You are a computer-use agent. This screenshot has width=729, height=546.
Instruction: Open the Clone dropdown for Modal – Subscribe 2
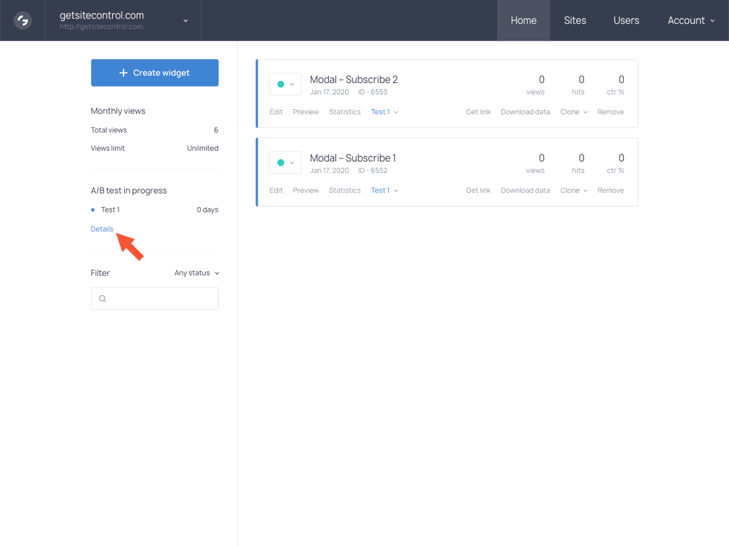[573, 111]
